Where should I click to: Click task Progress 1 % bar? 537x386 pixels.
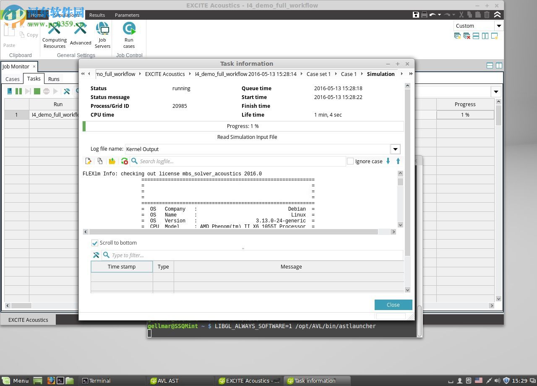click(x=243, y=126)
